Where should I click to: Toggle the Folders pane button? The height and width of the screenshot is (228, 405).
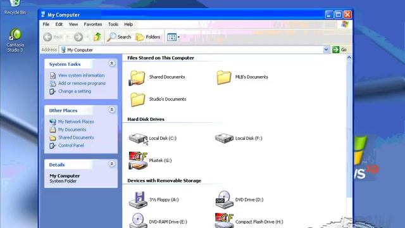148,37
